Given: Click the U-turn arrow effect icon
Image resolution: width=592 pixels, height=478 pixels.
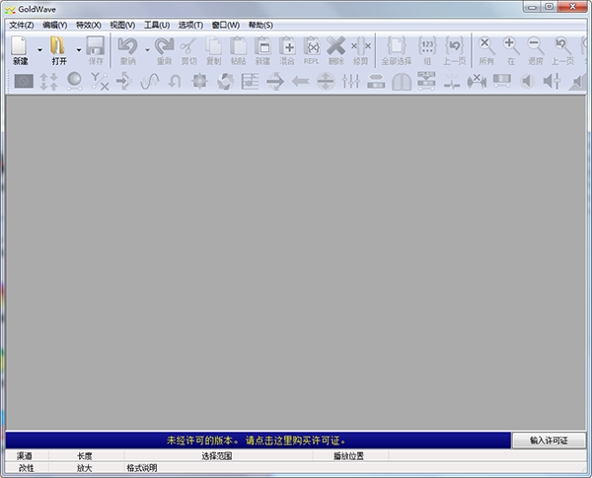Looking at the screenshot, I should (x=175, y=81).
